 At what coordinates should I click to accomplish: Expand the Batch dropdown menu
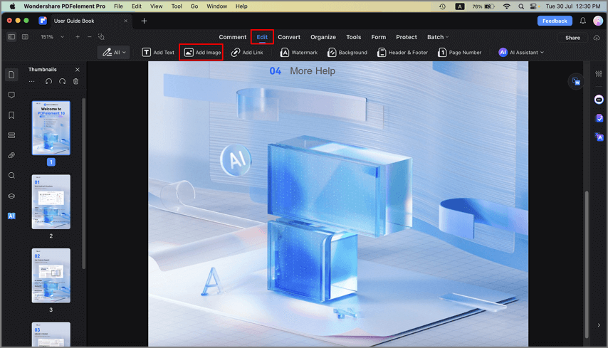coord(438,37)
